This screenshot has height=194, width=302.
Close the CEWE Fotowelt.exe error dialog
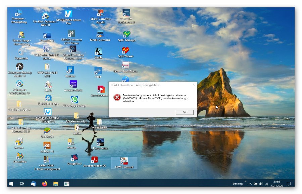[x=193, y=85]
